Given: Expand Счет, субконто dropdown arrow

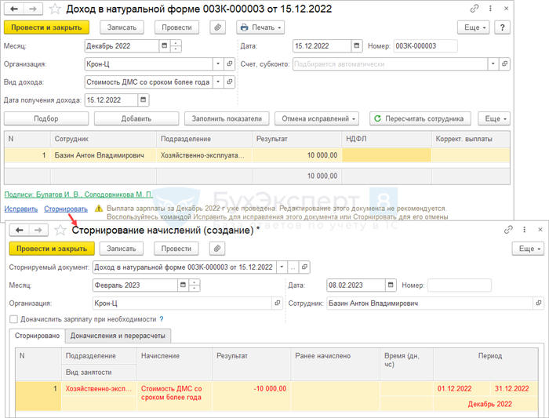Looking at the screenshot, I should click(493, 64).
